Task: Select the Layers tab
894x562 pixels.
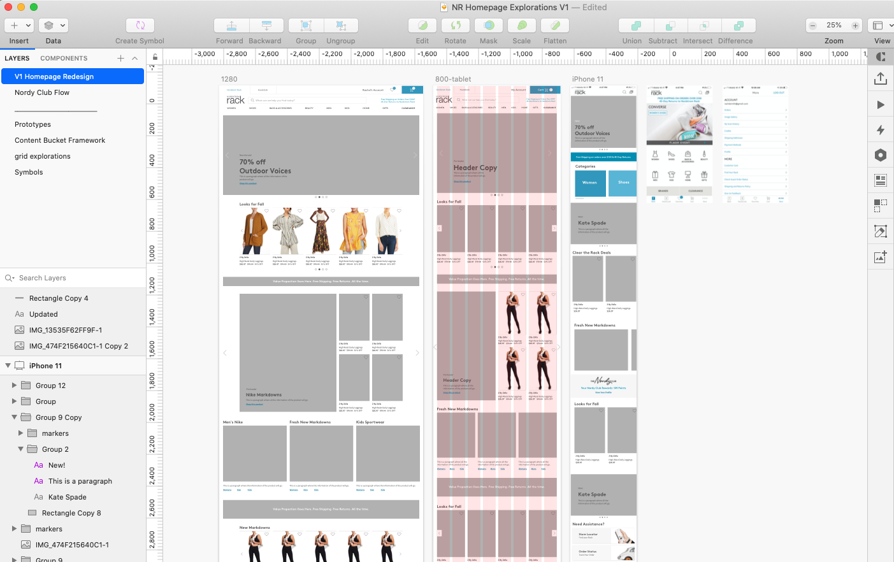Action: (17, 58)
